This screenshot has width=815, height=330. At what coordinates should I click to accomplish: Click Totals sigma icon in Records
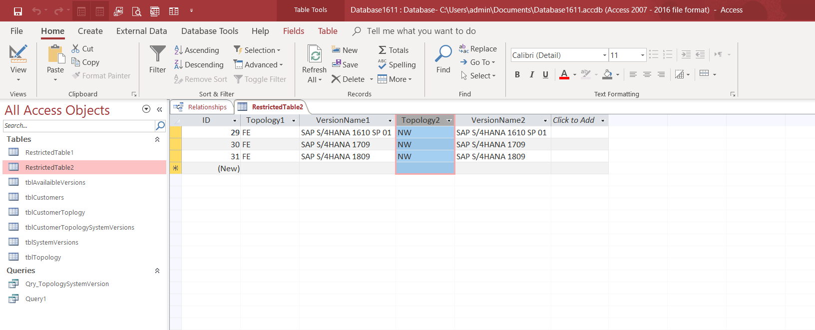click(394, 50)
